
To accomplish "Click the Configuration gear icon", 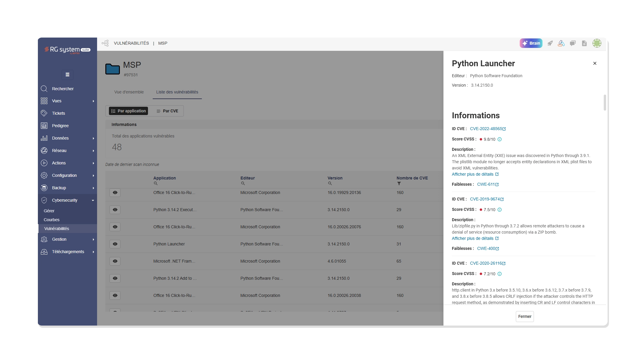I will [44, 175].
